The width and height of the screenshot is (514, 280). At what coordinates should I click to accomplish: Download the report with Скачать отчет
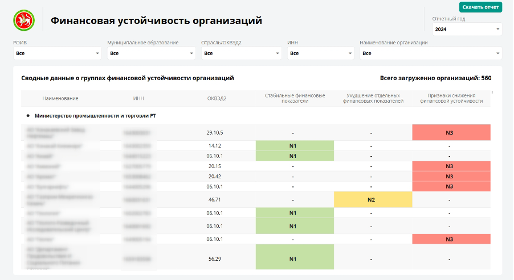[480, 7]
